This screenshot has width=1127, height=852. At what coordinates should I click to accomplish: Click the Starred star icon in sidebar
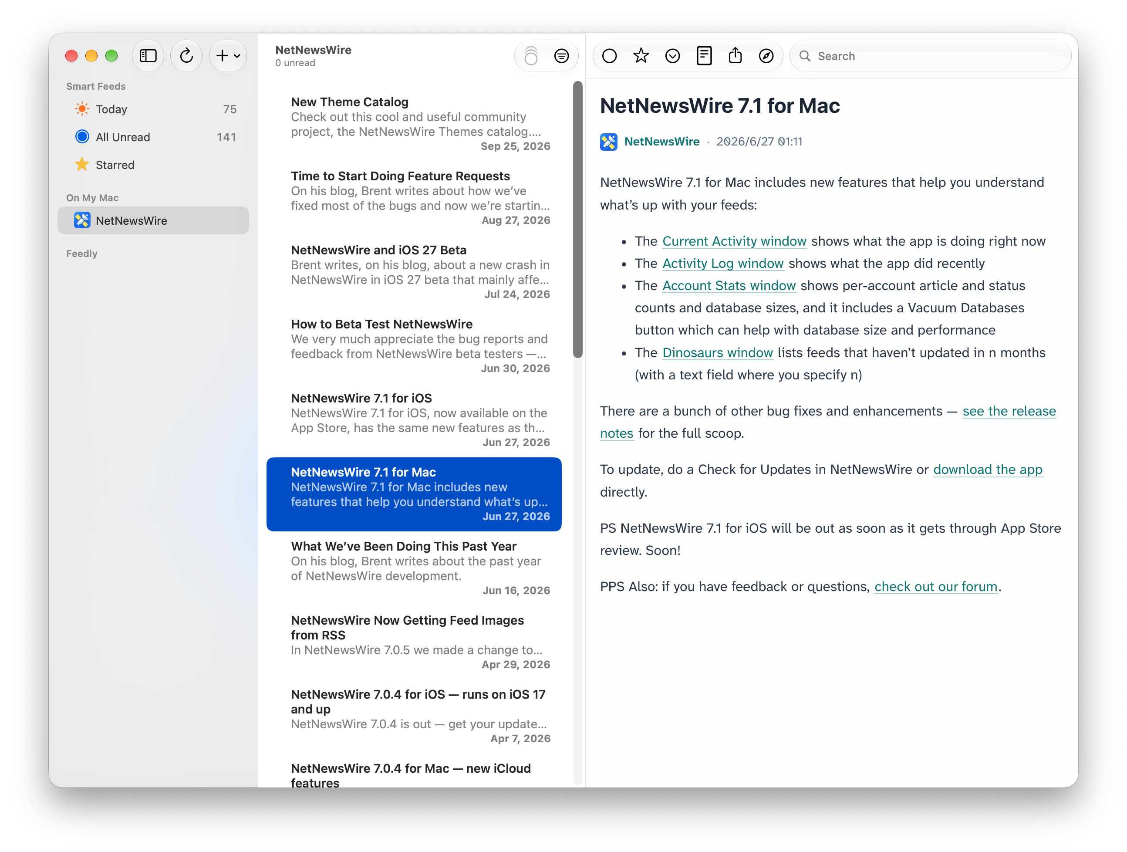pyautogui.click(x=81, y=165)
